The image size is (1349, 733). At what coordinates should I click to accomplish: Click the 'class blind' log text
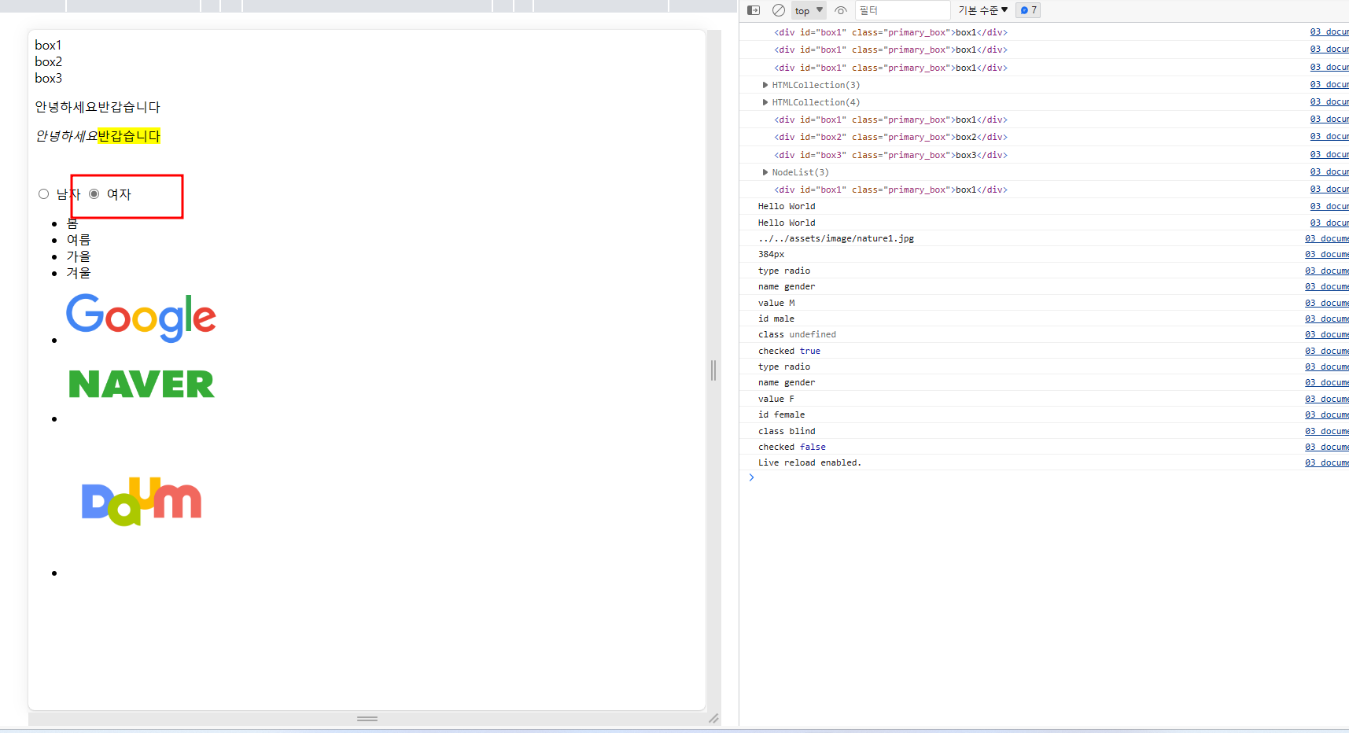(787, 431)
